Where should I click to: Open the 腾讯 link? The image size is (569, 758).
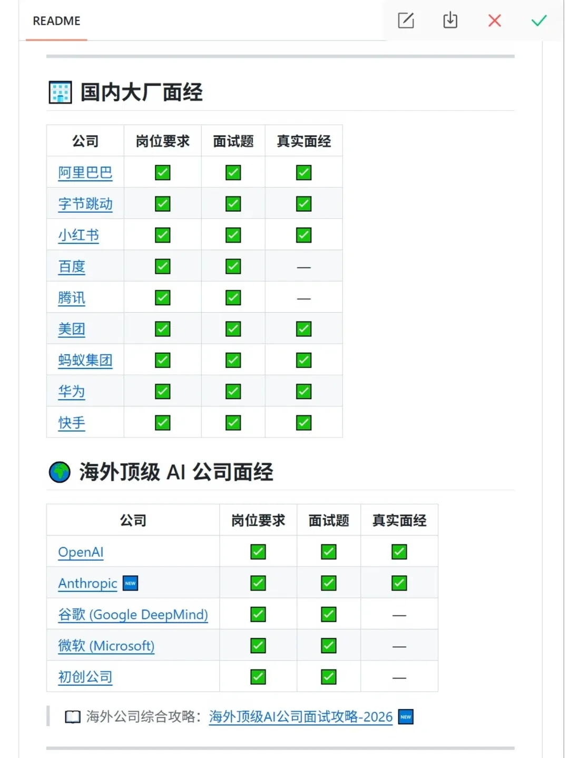pos(72,298)
